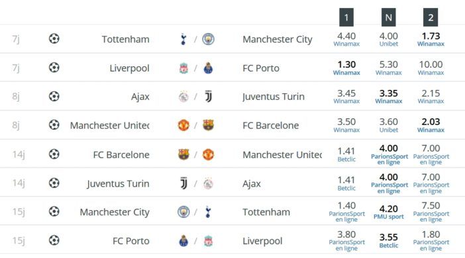Click the Juventus logo in the Ajax home match
Image resolution: width=465 pixels, height=258 pixels.
click(x=209, y=97)
